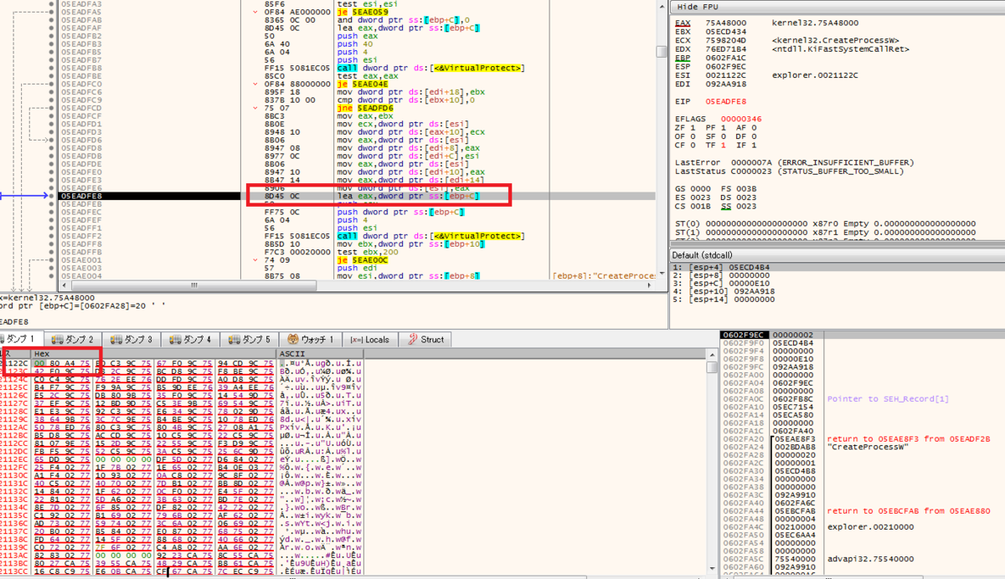The width and height of the screenshot is (1005, 579).
Task: Select the je 5EAE00C instruction
Action: tap(363, 260)
